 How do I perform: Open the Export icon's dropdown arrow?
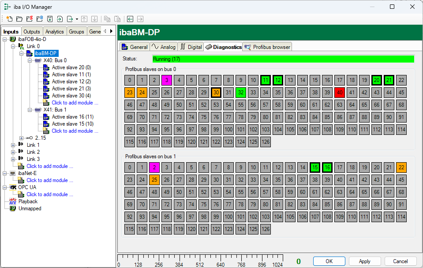pyautogui.click(x=77, y=19)
